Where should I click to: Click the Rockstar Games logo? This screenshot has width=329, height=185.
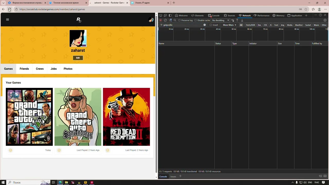coord(79,20)
